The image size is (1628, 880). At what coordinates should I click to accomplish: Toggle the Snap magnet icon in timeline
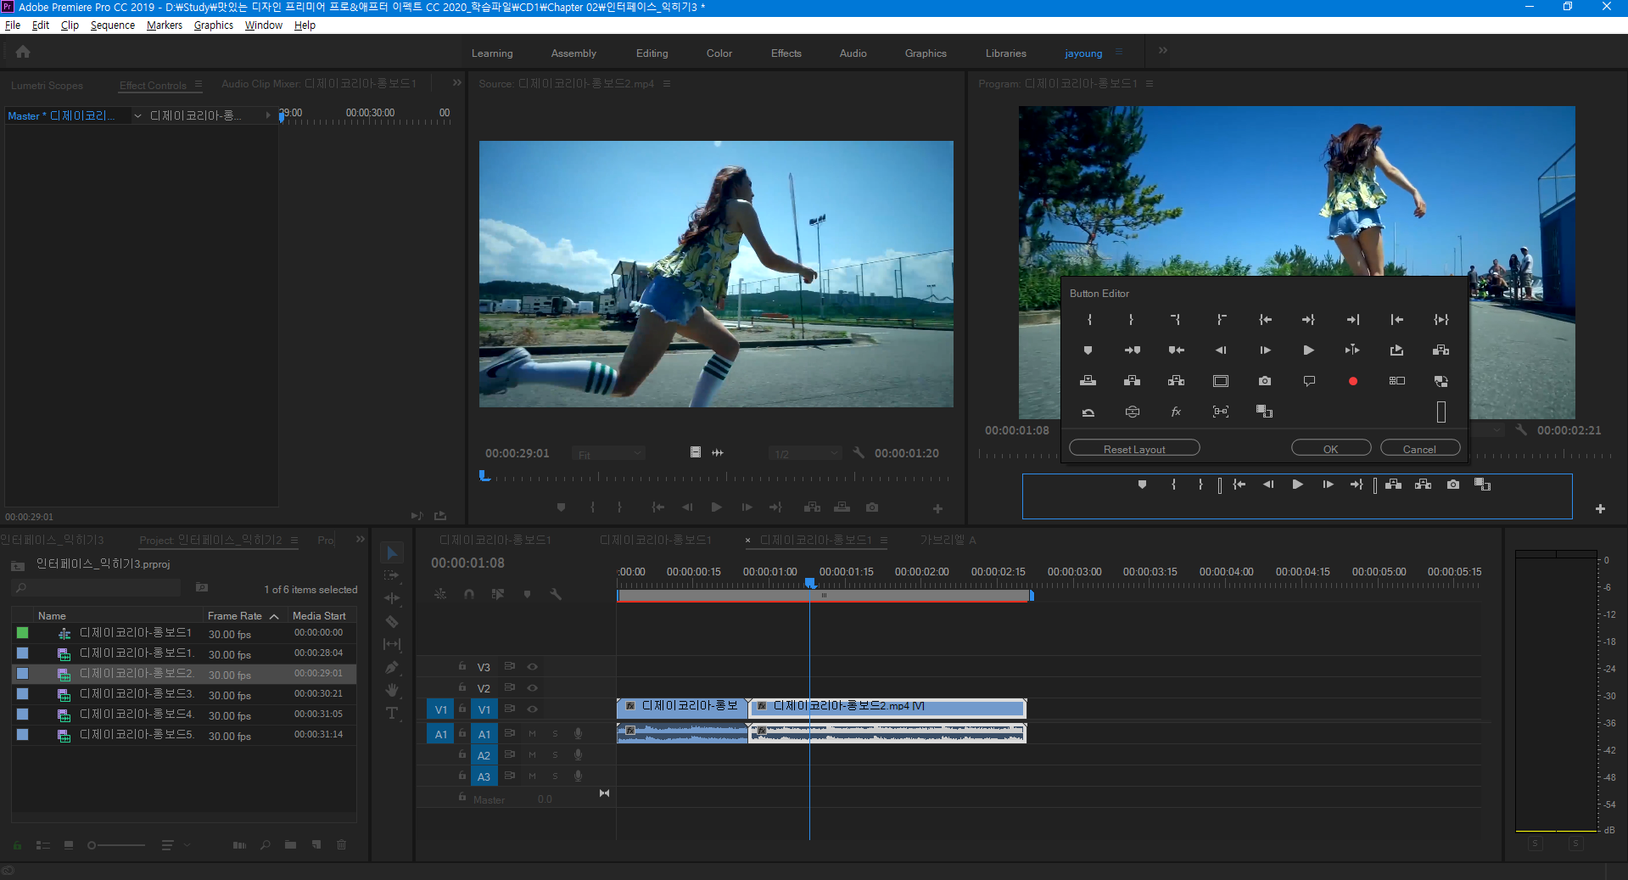(469, 594)
